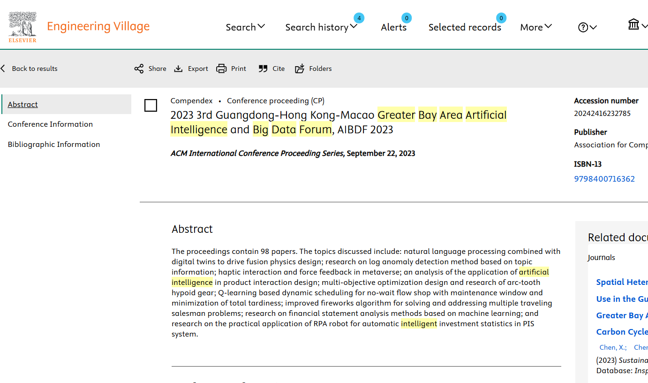Click the Print label in the toolbar
648x383 pixels.
point(238,69)
